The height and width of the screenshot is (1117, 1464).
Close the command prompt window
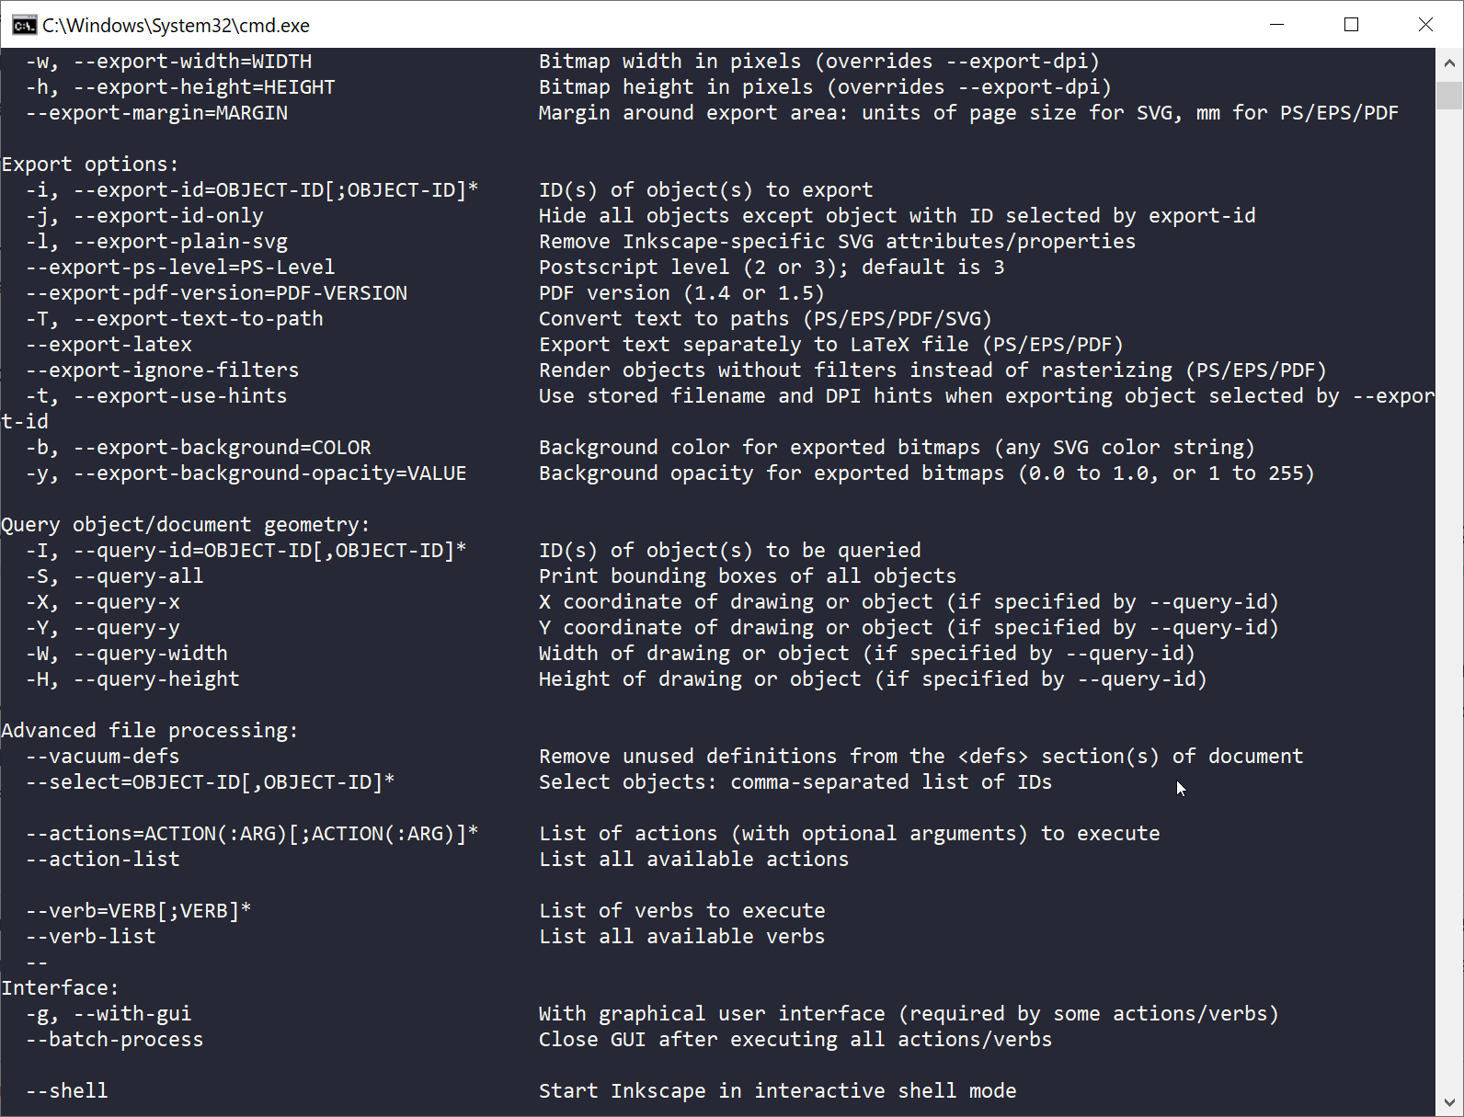point(1425,25)
